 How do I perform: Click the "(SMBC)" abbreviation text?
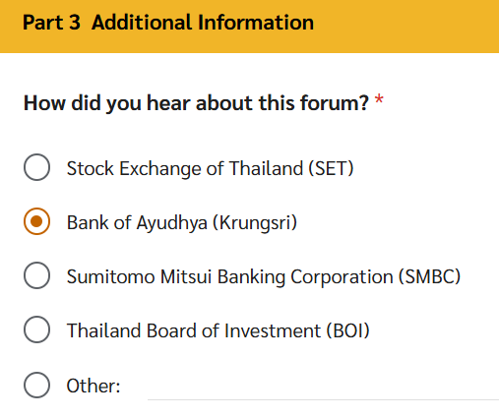pos(429,276)
